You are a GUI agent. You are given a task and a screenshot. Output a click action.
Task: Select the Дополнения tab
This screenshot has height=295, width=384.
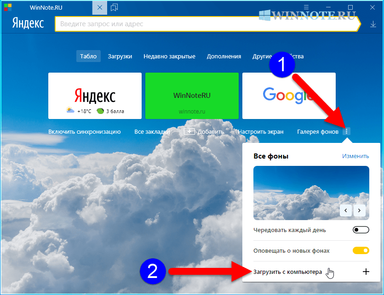coord(224,57)
